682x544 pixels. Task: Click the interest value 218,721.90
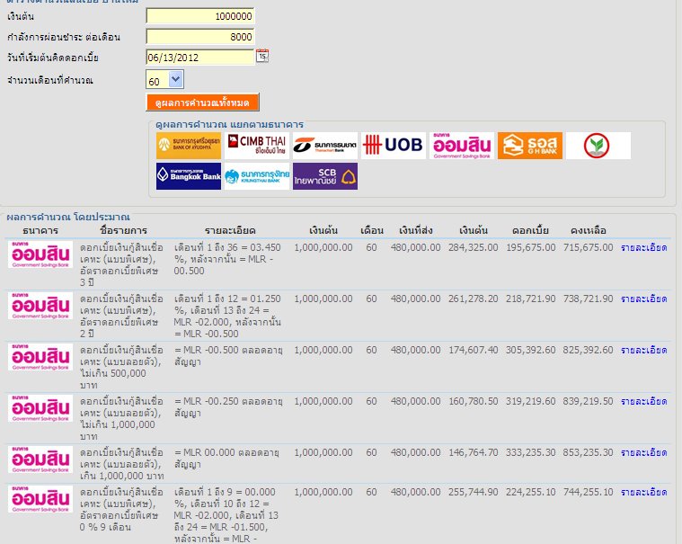[x=531, y=299]
